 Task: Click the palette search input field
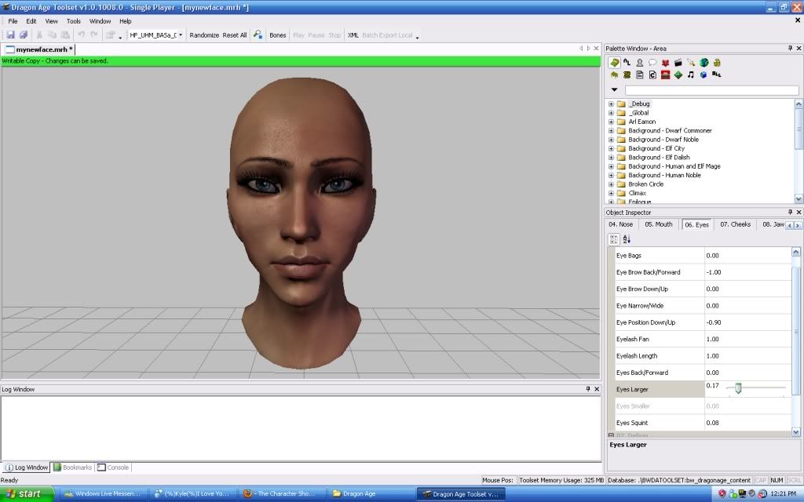tap(711, 90)
